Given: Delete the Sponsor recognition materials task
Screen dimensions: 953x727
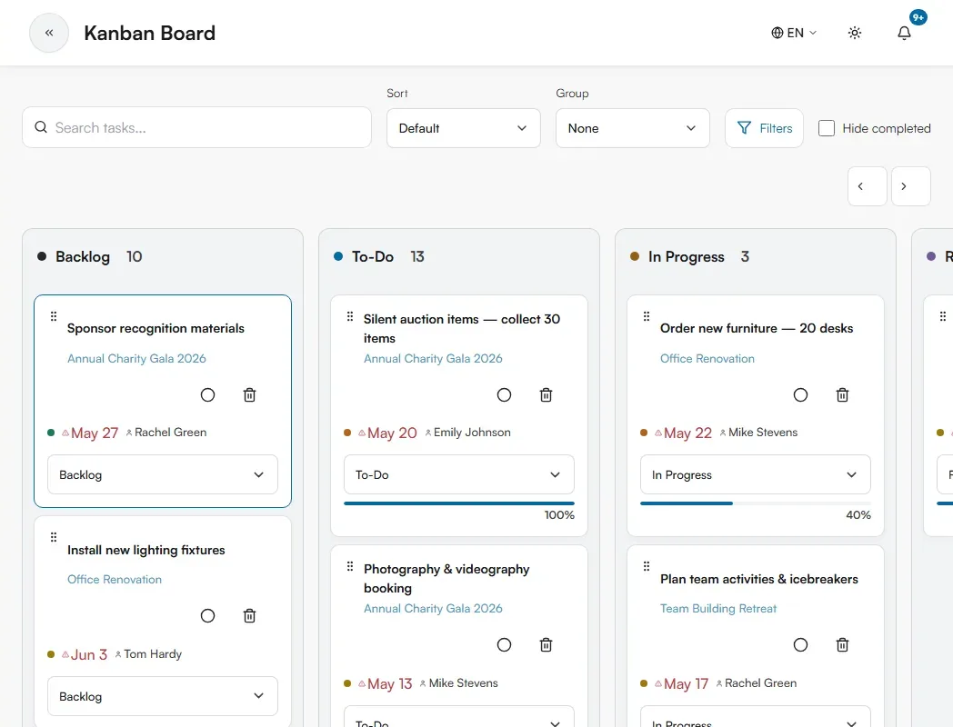Looking at the screenshot, I should pyautogui.click(x=250, y=395).
